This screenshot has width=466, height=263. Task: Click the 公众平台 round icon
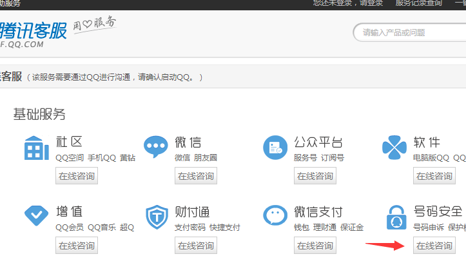pos(275,148)
